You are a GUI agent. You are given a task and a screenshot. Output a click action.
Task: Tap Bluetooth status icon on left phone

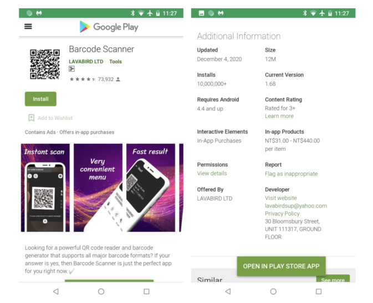pos(132,13)
